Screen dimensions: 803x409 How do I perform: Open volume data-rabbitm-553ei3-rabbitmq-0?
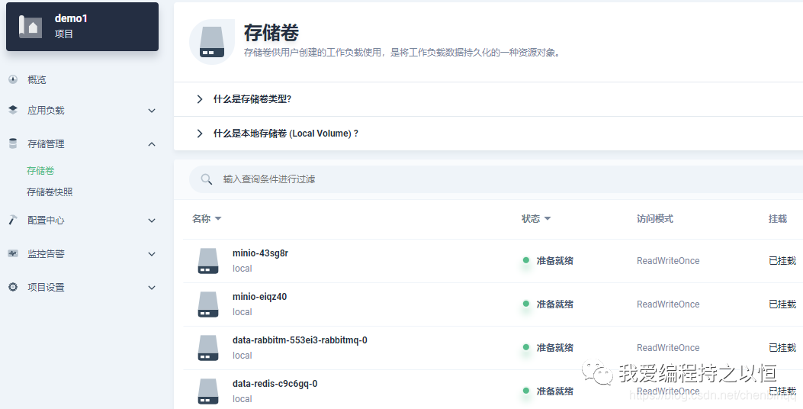point(300,340)
